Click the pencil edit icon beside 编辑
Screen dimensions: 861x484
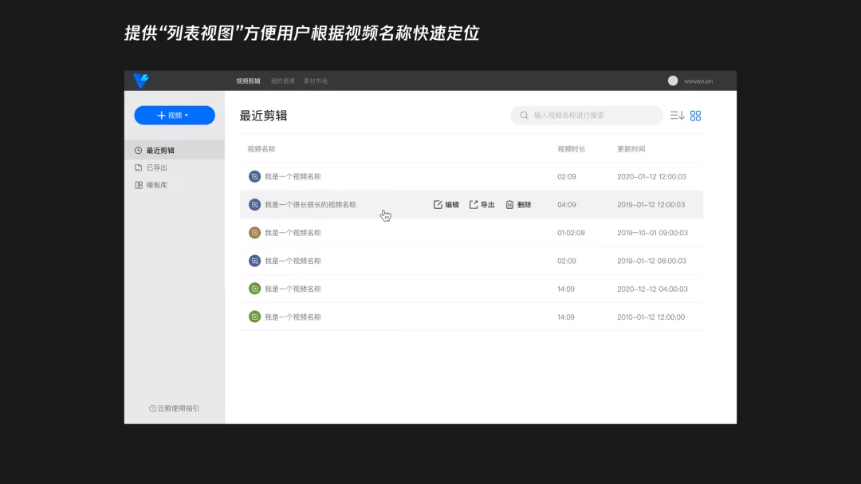438,204
